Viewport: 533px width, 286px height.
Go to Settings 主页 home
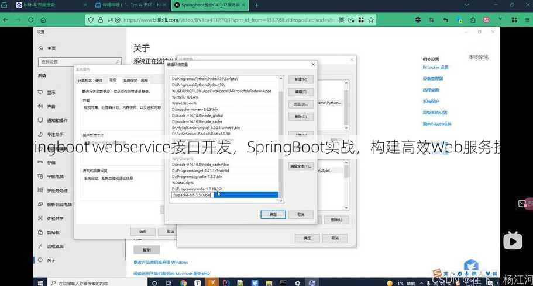point(47,48)
